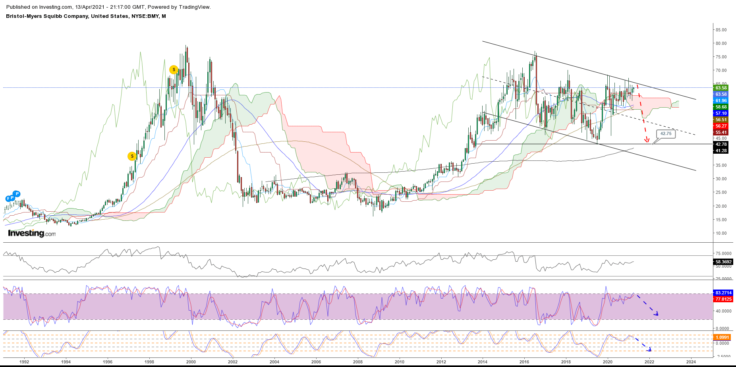This screenshot has height=367, width=736.
Task: Click the 15.00 price axis label
Action: tap(721, 220)
